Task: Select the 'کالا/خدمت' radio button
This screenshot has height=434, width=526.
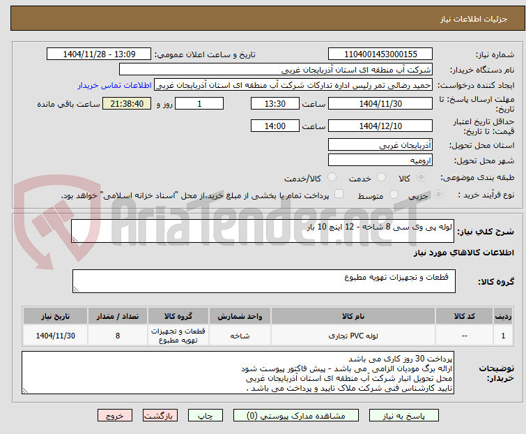Action: (332, 177)
